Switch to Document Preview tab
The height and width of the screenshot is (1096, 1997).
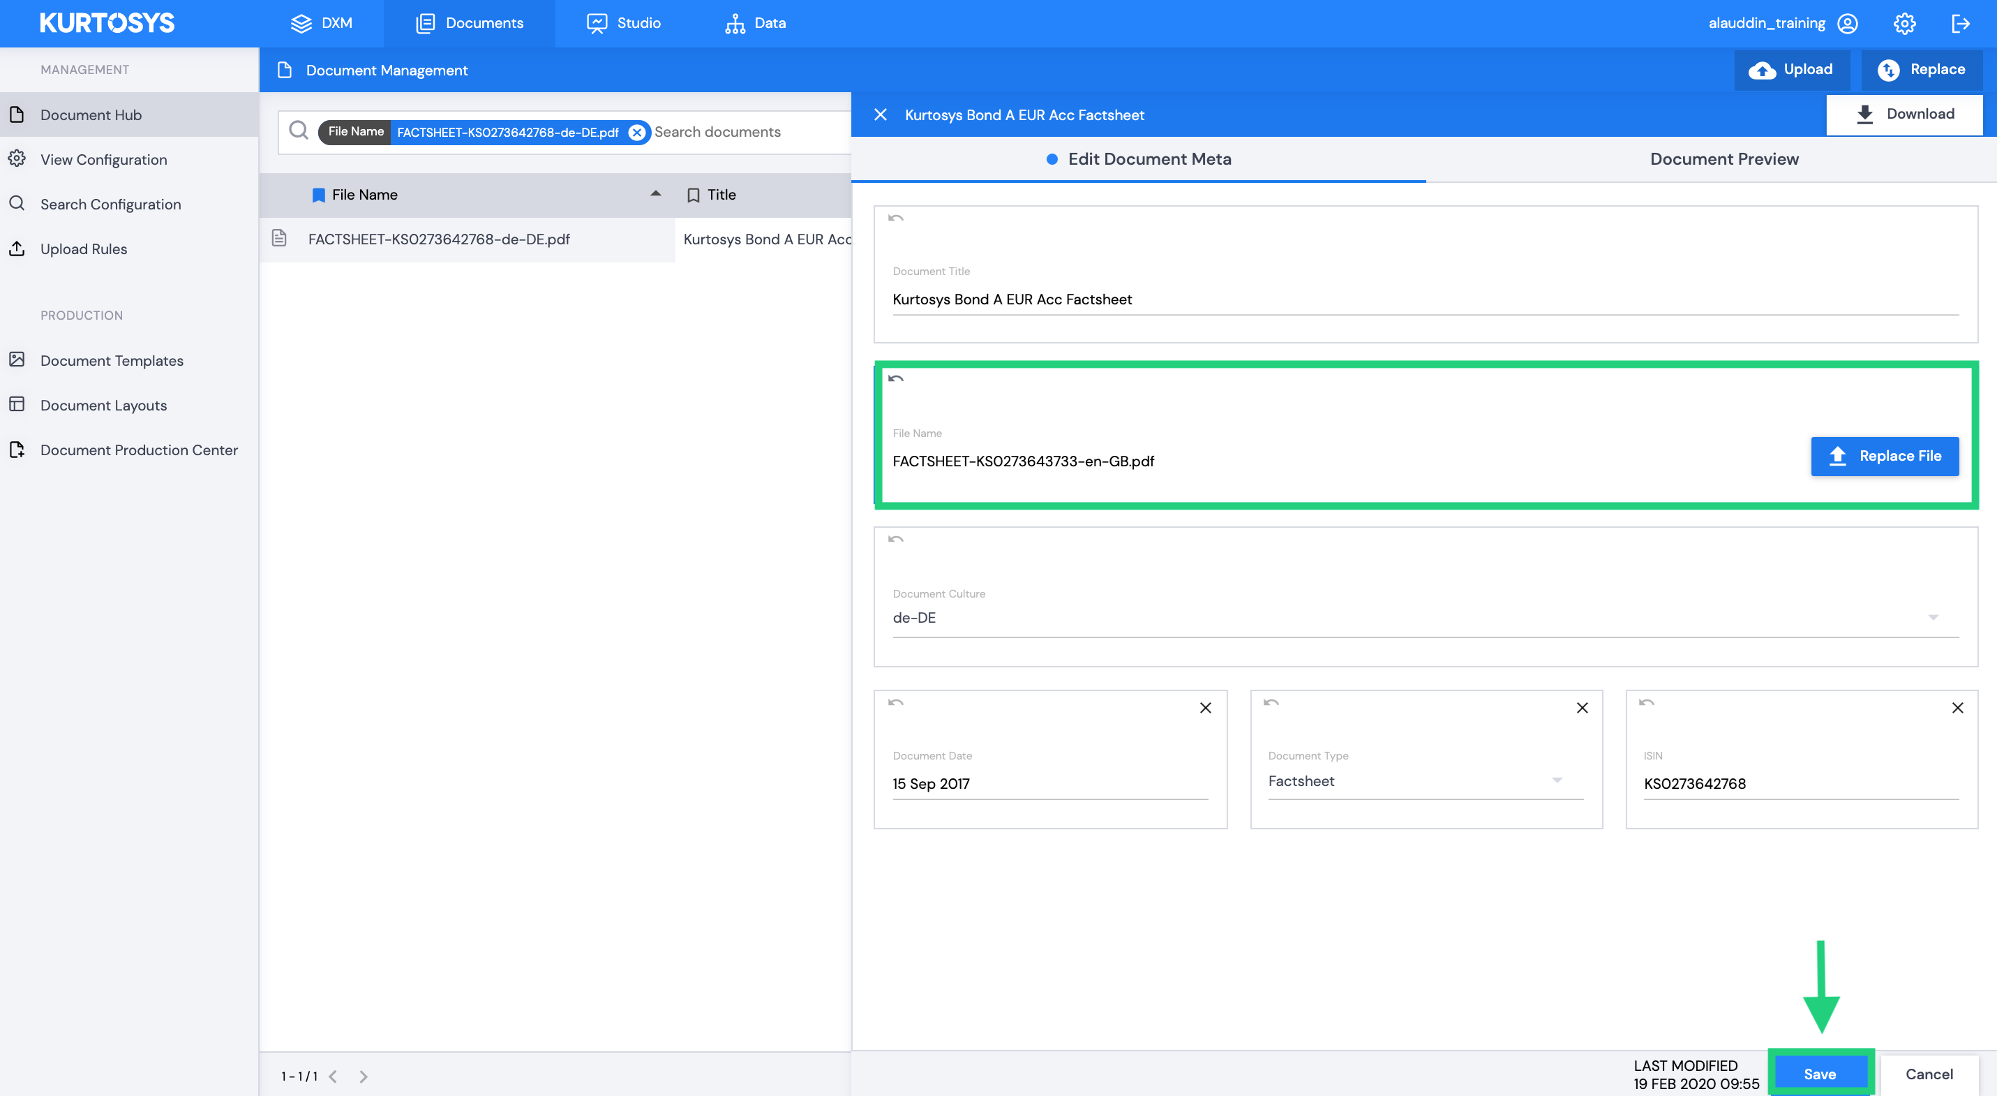[x=1724, y=159]
